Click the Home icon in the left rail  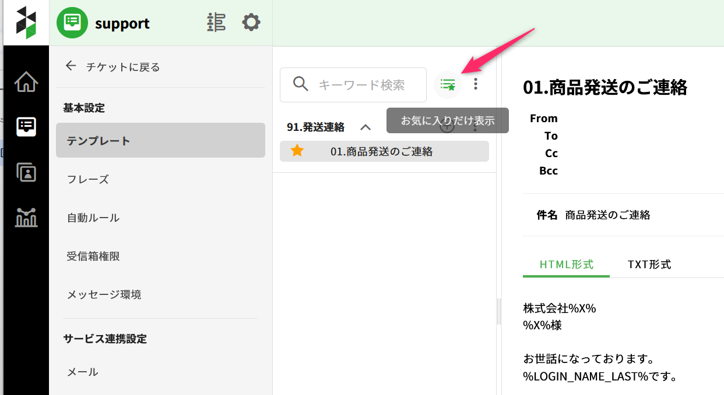(26, 82)
